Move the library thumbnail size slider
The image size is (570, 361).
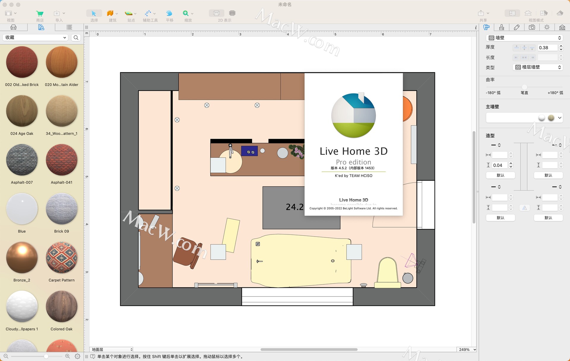click(x=46, y=356)
